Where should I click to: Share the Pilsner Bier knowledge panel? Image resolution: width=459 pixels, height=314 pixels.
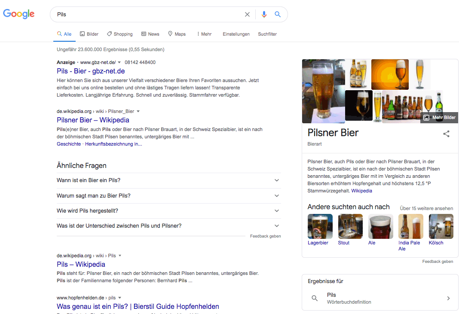(446, 134)
